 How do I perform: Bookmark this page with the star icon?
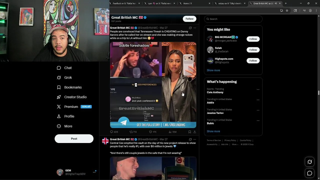click(x=287, y=10)
